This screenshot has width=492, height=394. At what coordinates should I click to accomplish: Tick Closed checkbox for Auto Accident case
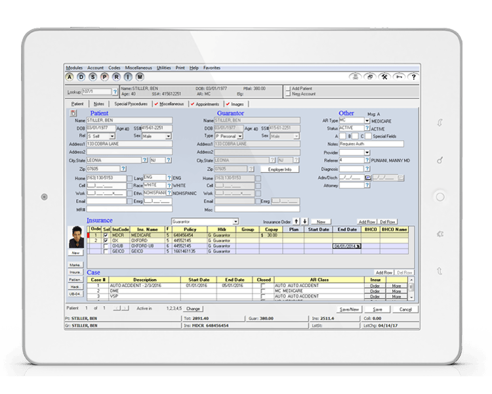[264, 286]
